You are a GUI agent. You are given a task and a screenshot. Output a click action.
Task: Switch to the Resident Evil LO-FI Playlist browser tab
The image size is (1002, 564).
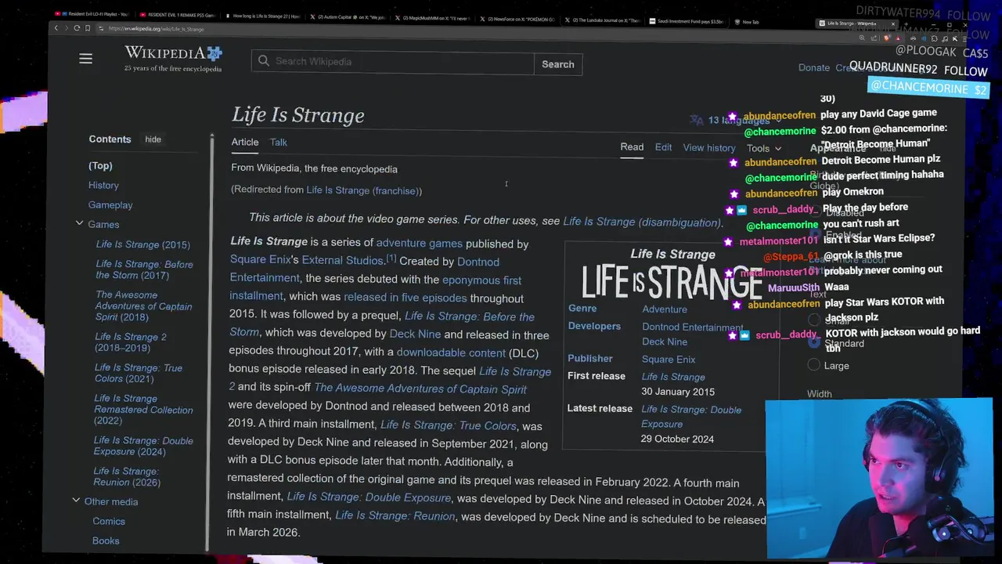[x=92, y=15]
